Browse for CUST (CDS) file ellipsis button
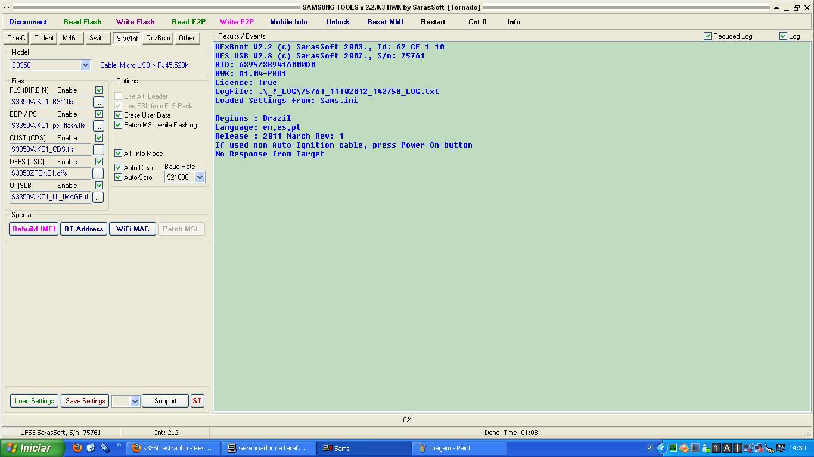This screenshot has width=814, height=457. 98,150
